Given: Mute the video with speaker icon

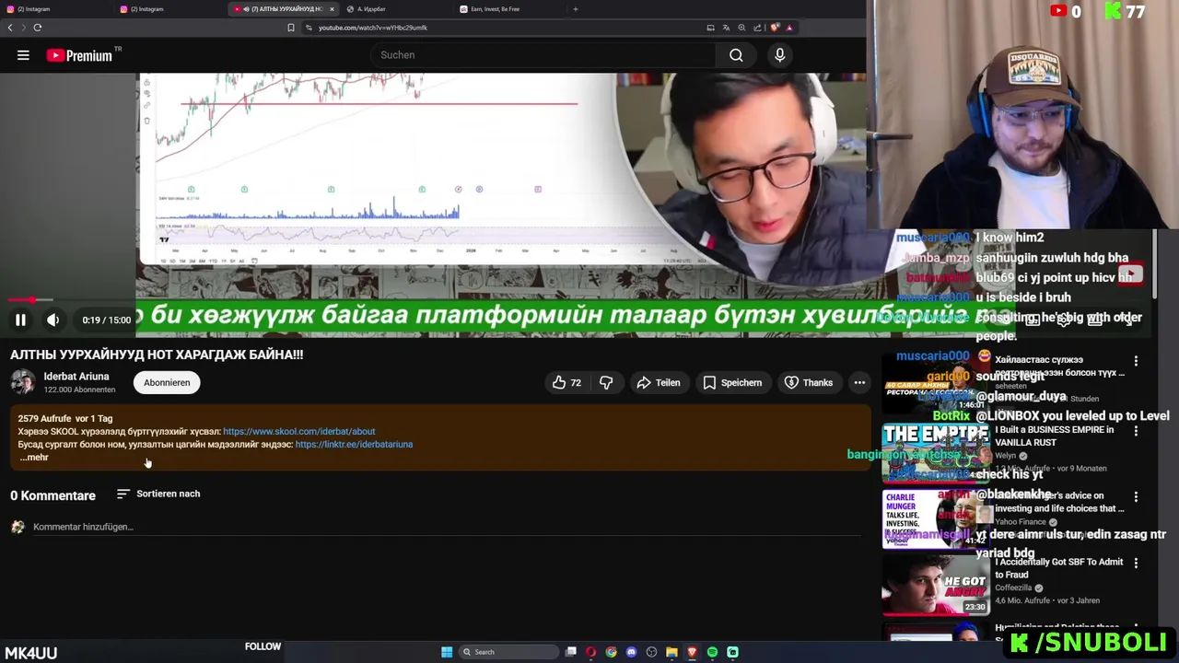Looking at the screenshot, I should (53, 320).
